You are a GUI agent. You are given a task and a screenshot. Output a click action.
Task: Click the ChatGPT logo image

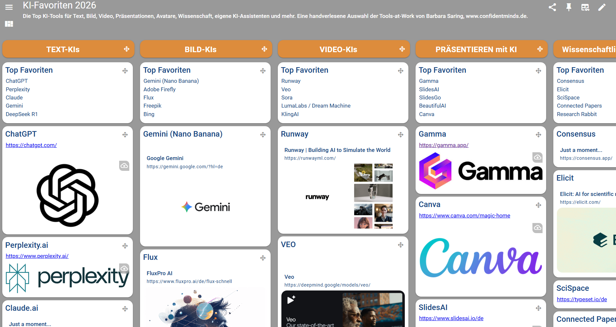tap(68, 195)
